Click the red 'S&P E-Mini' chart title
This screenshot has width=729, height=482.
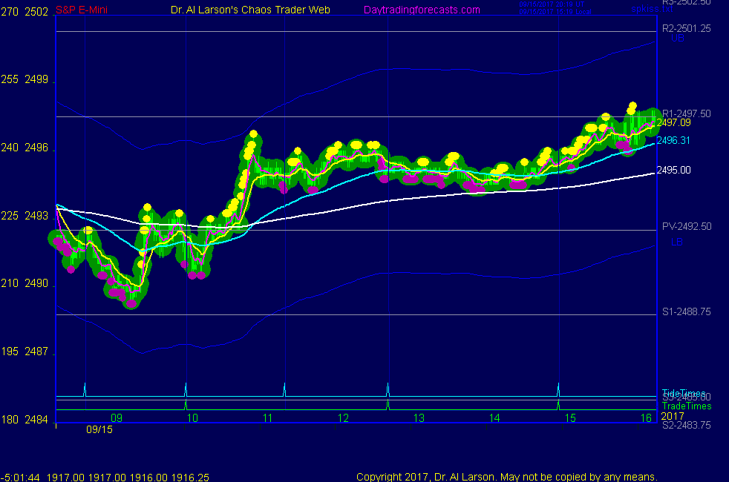[82, 10]
